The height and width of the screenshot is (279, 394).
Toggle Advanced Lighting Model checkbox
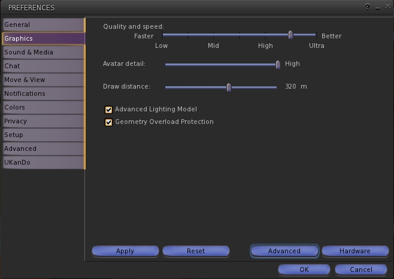pyautogui.click(x=109, y=110)
